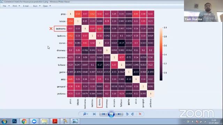223x125 pixels.
Task: Click the heatmap color scale bar
Action: point(161,54)
